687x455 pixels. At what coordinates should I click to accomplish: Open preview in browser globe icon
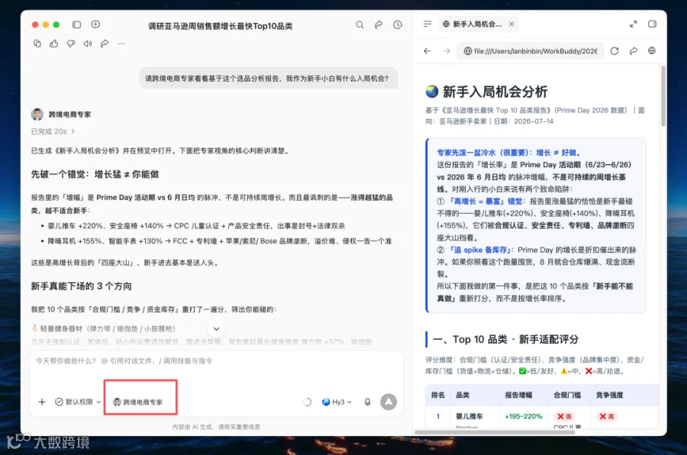pos(652,51)
